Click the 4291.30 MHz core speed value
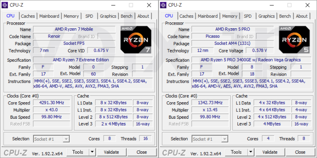This screenshot has width=317, height=158. click(52, 103)
